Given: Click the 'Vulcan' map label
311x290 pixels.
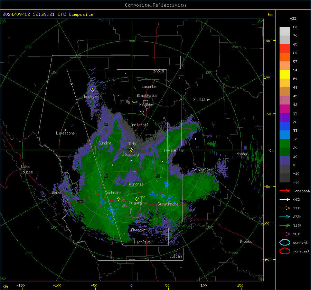Looking at the screenshot, I should pos(176,256).
